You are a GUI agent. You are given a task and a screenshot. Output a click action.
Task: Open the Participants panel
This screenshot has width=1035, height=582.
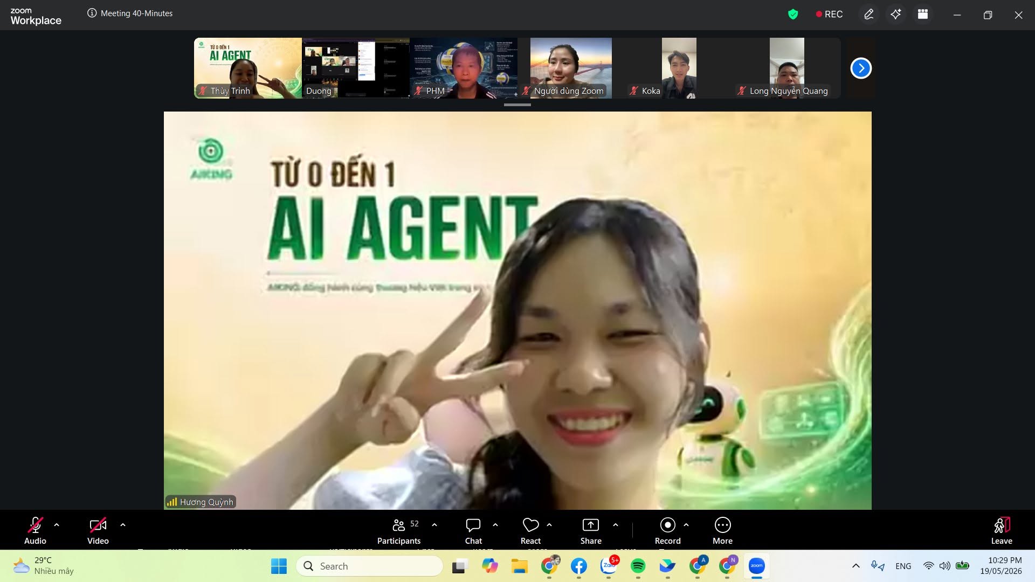coord(399,531)
